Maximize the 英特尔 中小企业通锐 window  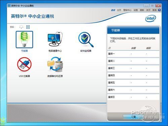pos(152,6)
